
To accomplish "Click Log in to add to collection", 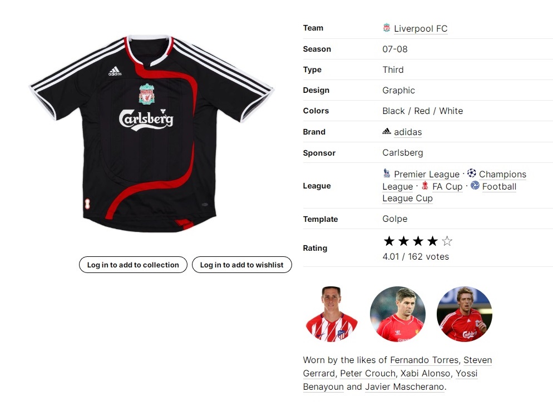I will 133,265.
